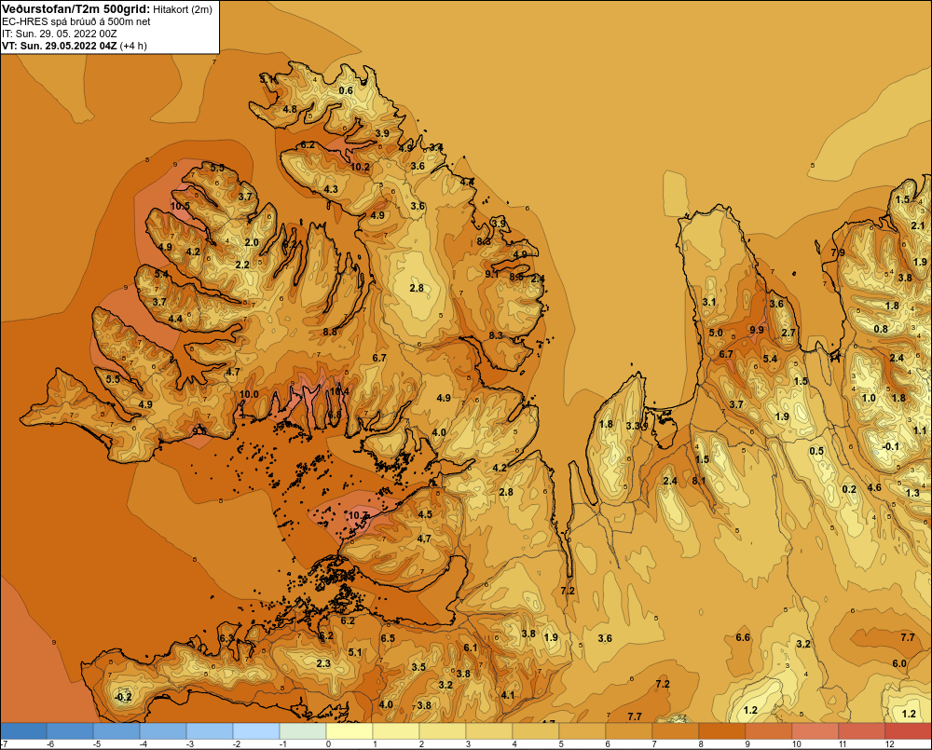Click the 7.9 temperature value
The width and height of the screenshot is (932, 750).
pyautogui.click(x=838, y=252)
